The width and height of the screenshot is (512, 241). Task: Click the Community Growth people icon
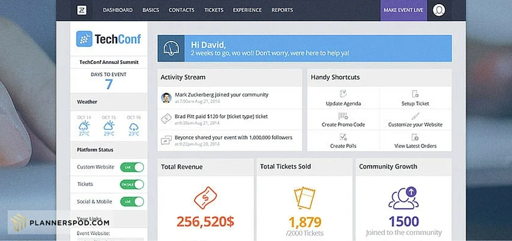[x=403, y=198]
